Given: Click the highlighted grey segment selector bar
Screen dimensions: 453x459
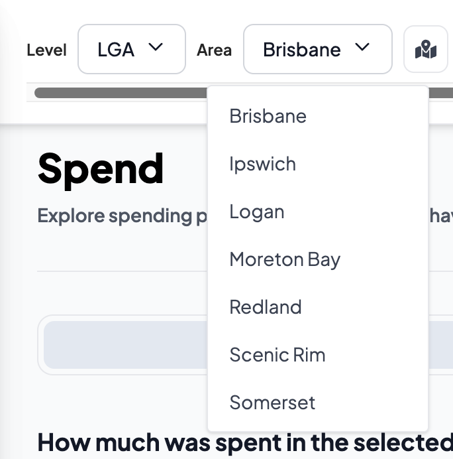Looking at the screenshot, I should point(125,344).
